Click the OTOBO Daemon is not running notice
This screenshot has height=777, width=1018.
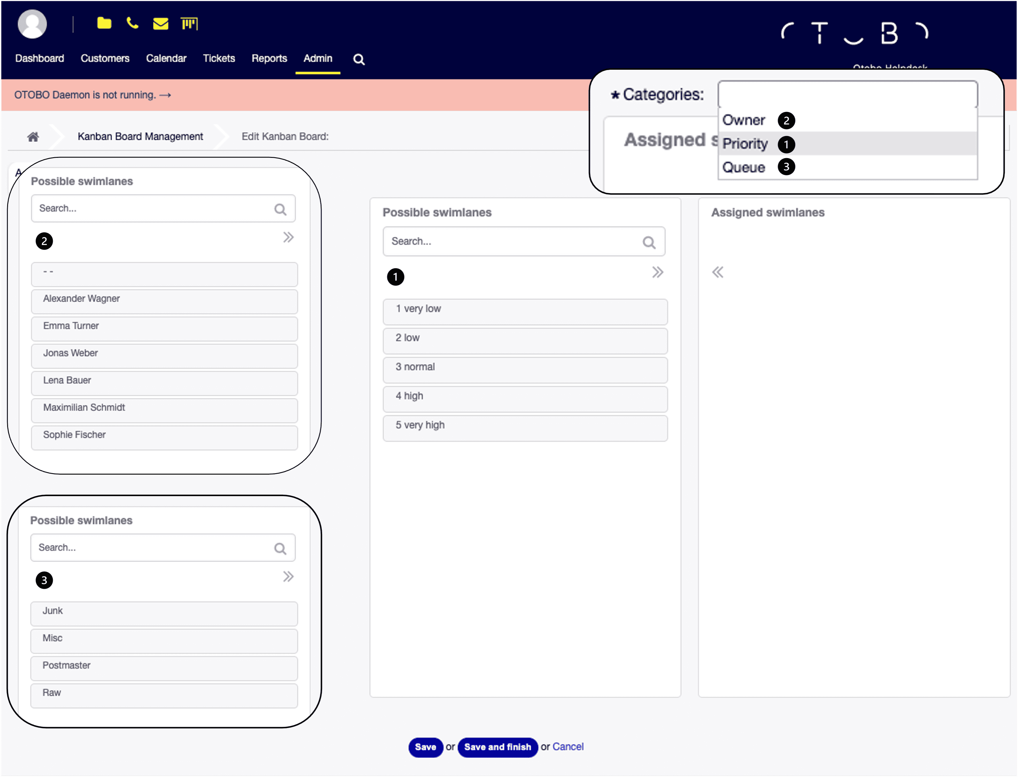92,95
